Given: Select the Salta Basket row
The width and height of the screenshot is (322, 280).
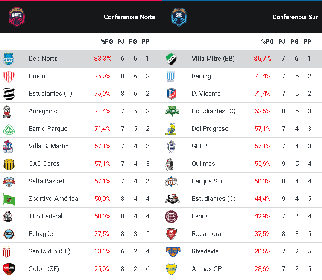Looking at the screenshot, I should pyautogui.click(x=80, y=181).
